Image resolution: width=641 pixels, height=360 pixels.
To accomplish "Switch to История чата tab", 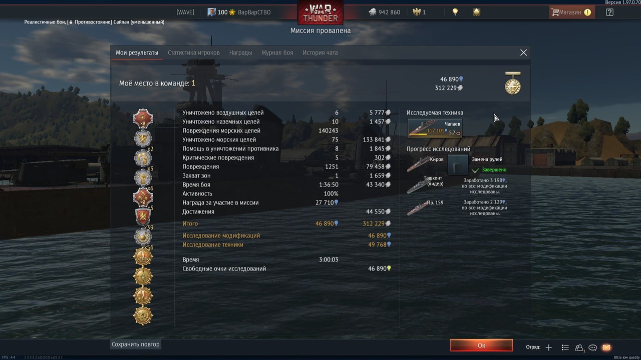I will click(320, 52).
